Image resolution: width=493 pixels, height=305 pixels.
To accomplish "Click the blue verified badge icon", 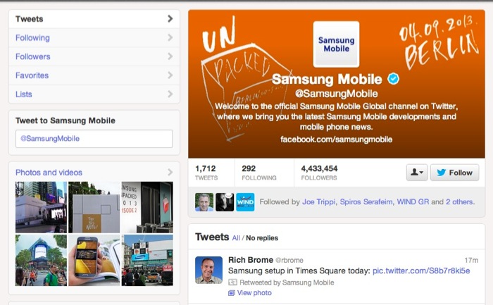I will coord(393,79).
